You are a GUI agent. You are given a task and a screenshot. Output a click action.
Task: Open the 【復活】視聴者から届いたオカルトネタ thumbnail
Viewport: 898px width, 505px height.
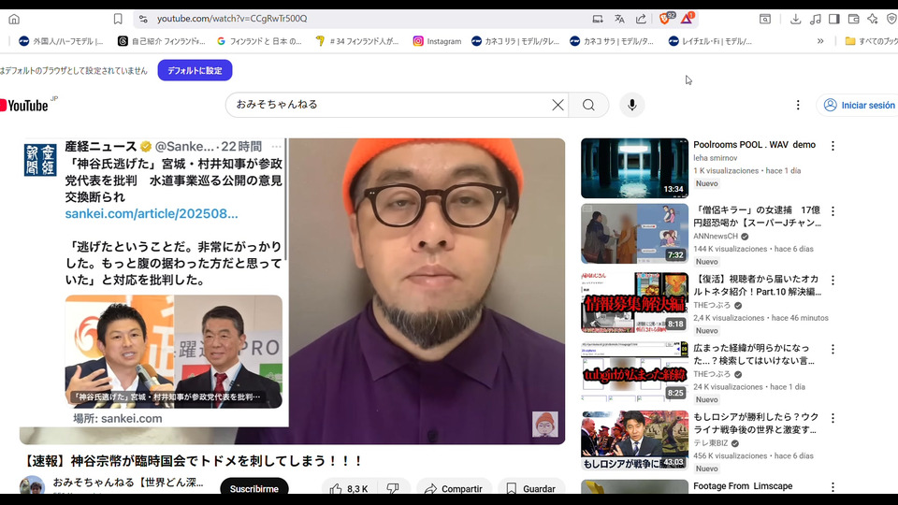point(634,302)
